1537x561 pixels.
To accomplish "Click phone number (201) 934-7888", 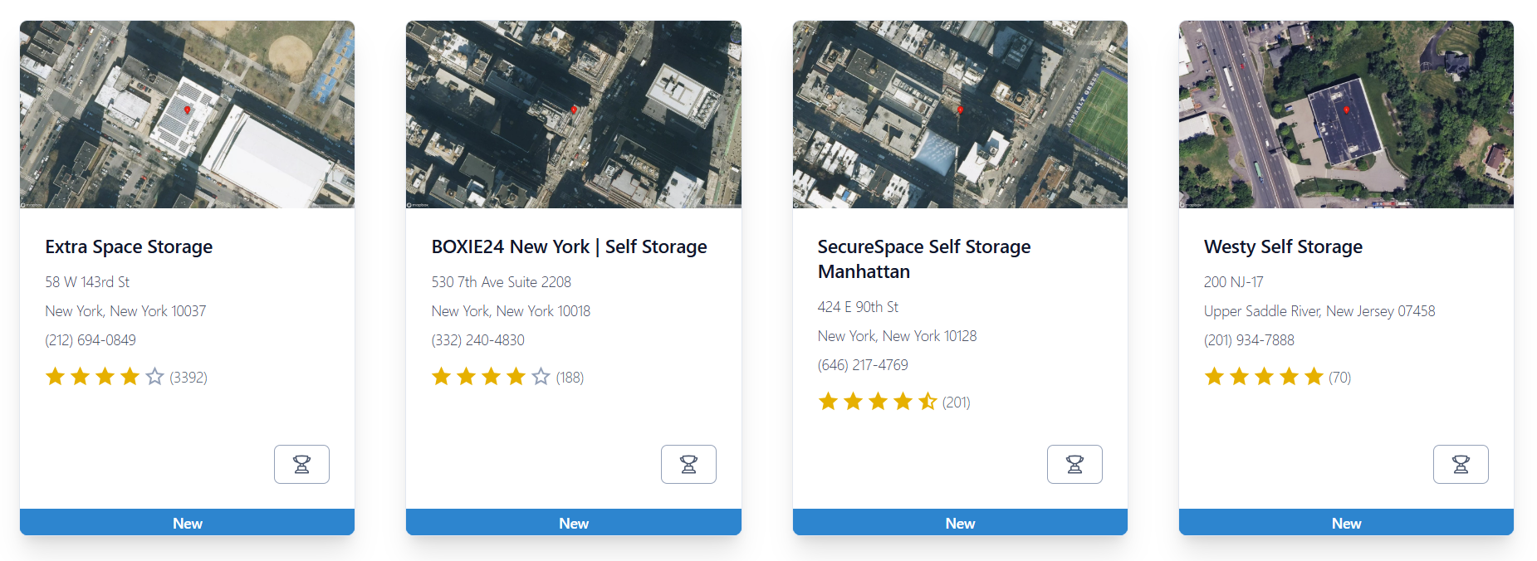I will click(1249, 340).
